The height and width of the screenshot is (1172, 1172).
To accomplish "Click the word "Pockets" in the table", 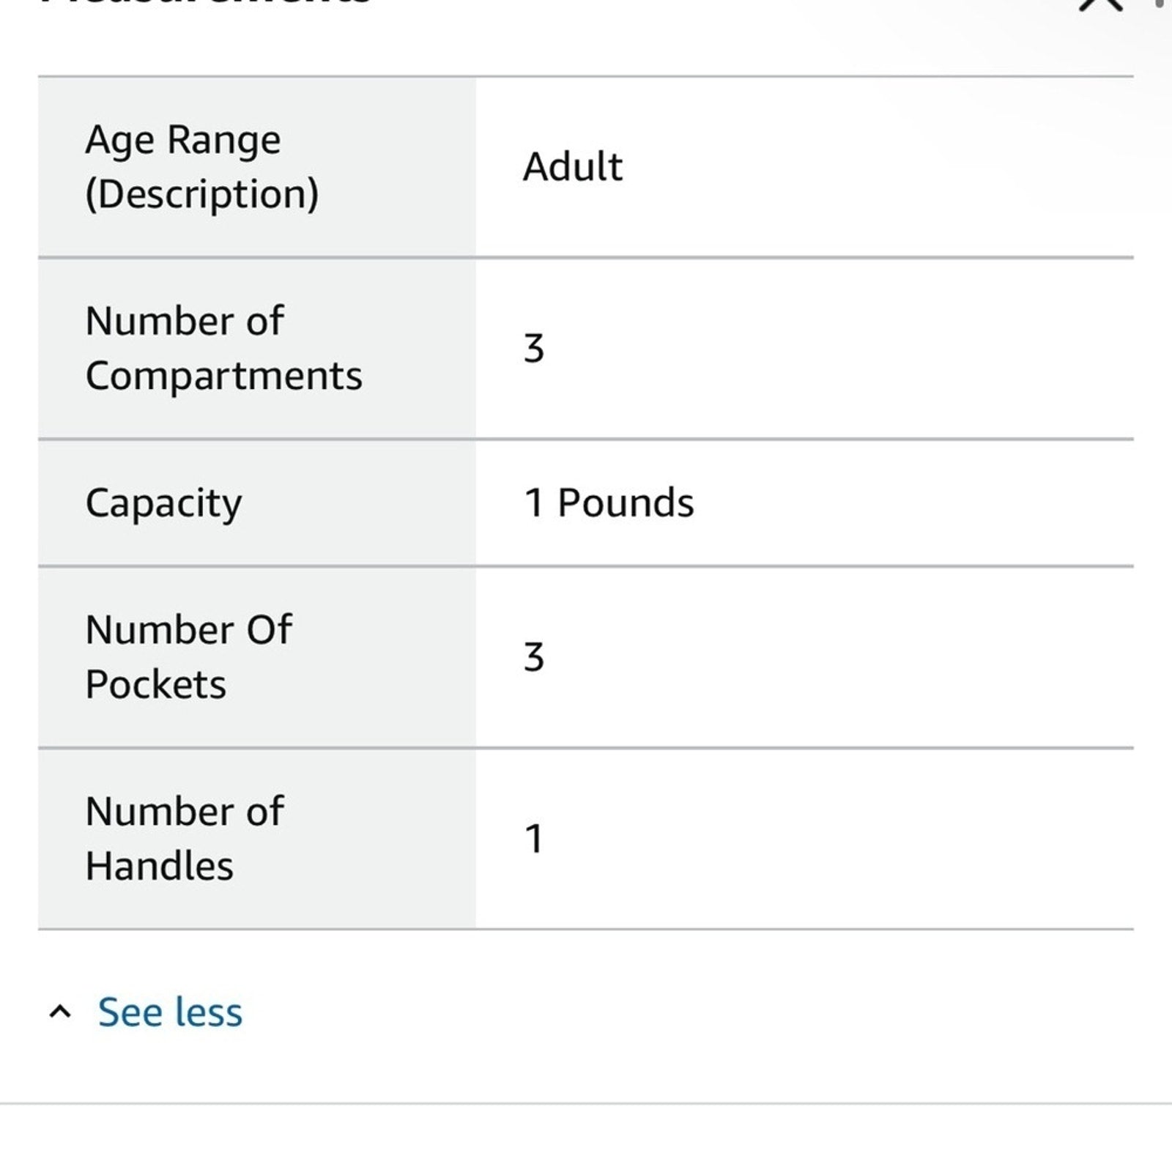I will (155, 685).
